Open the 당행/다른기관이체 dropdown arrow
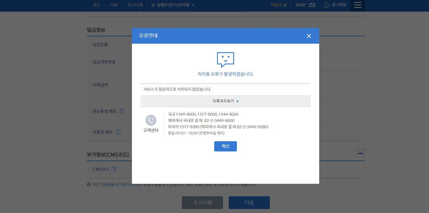Screen dimensions: 429x213 click(x=193, y=5)
